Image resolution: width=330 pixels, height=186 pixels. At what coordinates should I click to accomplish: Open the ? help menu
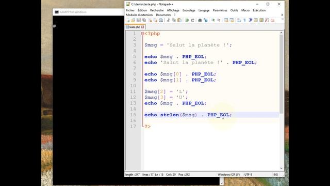tap(175, 15)
